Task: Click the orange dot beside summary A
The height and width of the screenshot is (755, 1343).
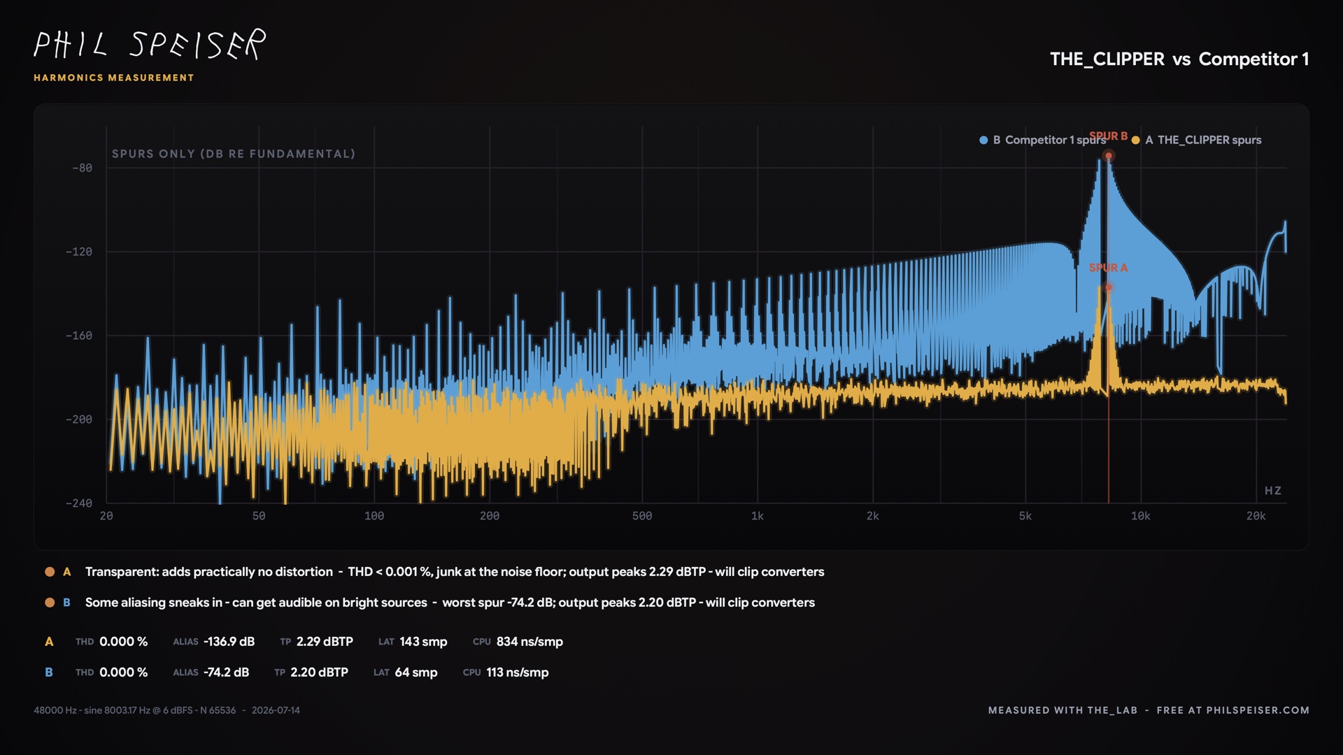Action: point(50,572)
